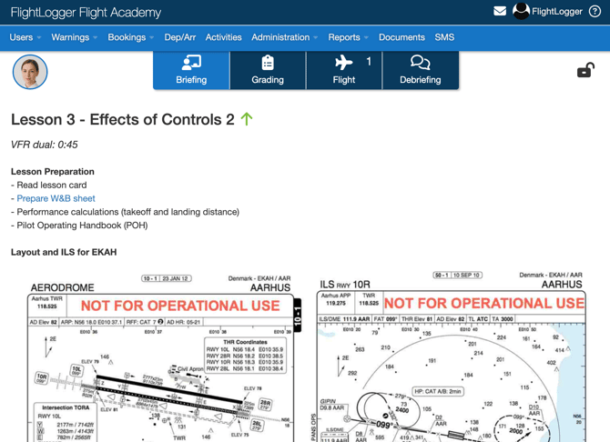Open the Flight tab with airplane icon
610x442 pixels.
(344, 70)
